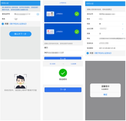
Task: Confirm the 温馨提示 dialog with 确定
Action: [105, 95]
